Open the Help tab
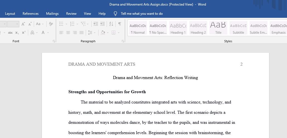 point(102,14)
